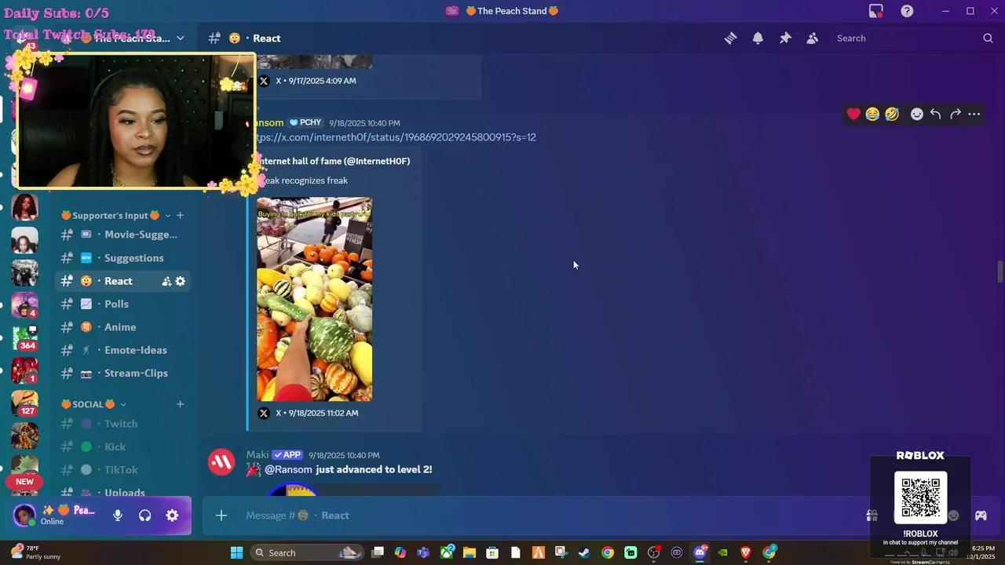Toggle headphones deafen in user panel
Image resolution: width=1005 pixels, height=565 pixels.
[x=144, y=516]
